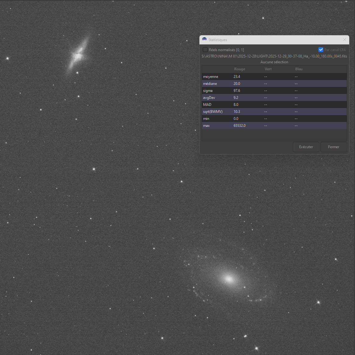Click the Fermer button
The image size is (355, 355).
tap(333, 147)
